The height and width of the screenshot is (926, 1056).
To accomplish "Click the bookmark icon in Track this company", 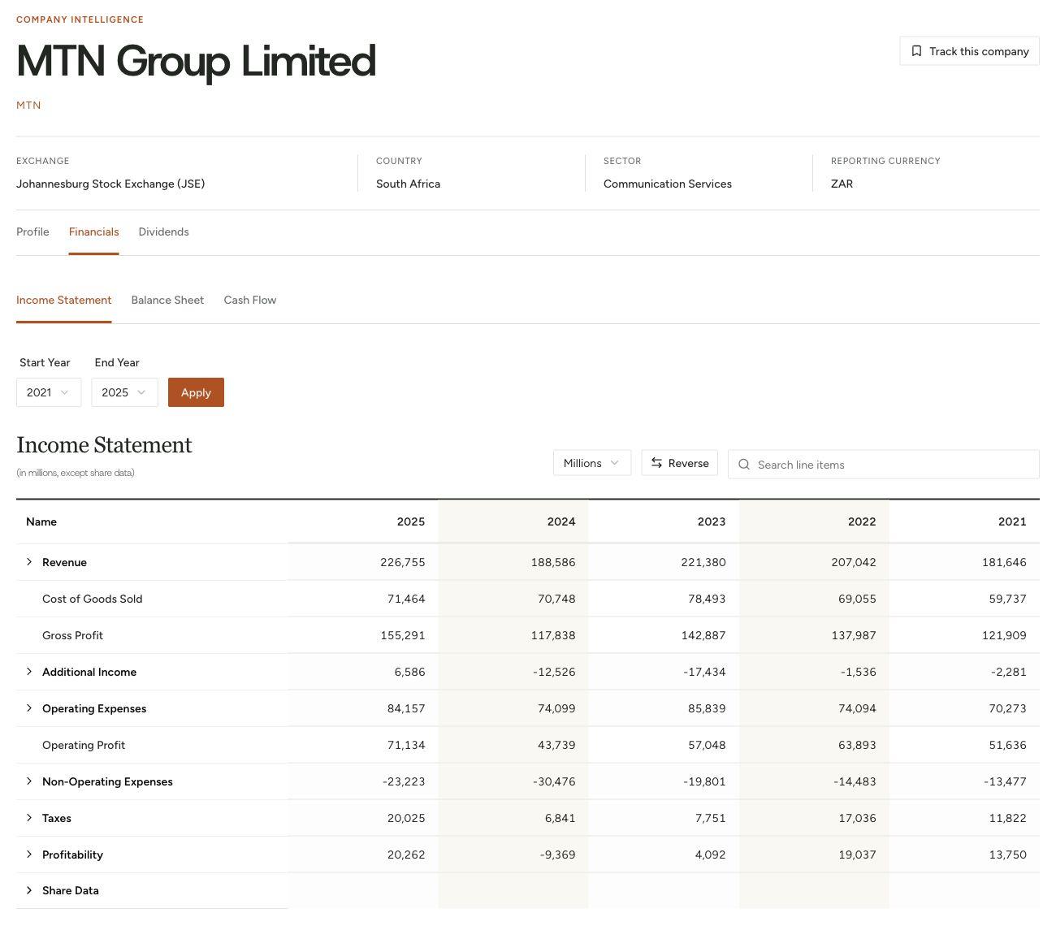I will (x=916, y=51).
